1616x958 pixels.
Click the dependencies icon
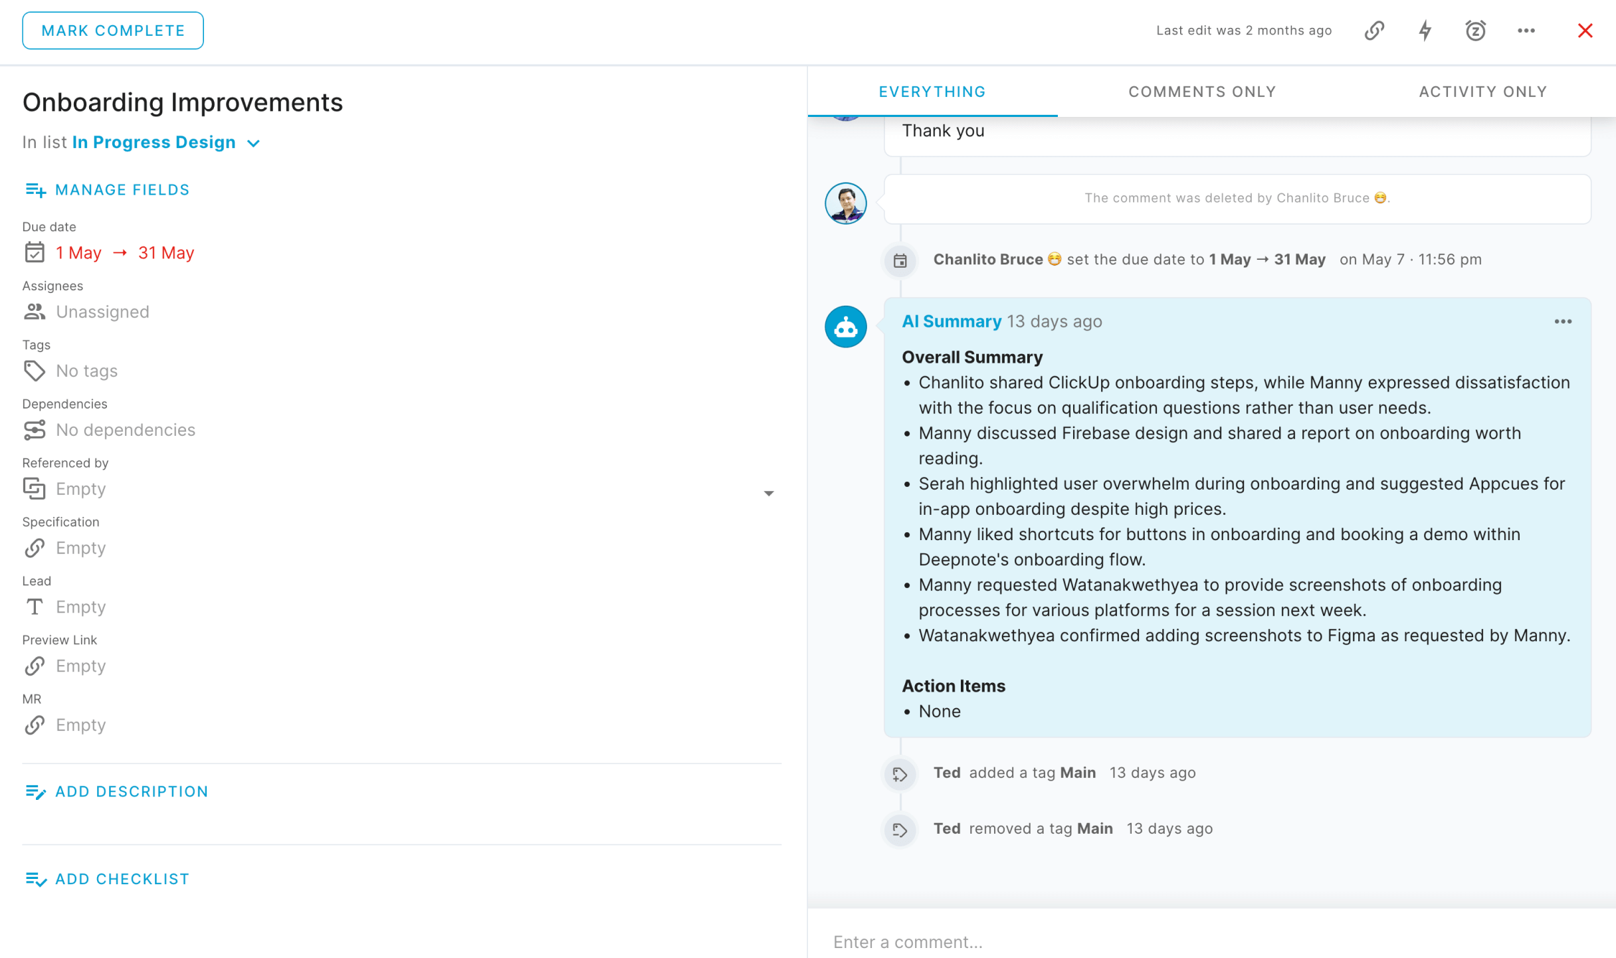coord(35,430)
